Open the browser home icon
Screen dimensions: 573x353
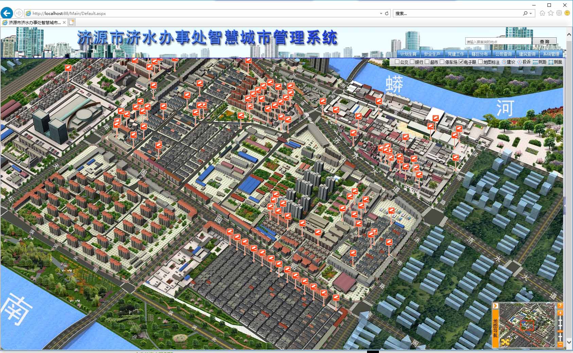coord(542,13)
